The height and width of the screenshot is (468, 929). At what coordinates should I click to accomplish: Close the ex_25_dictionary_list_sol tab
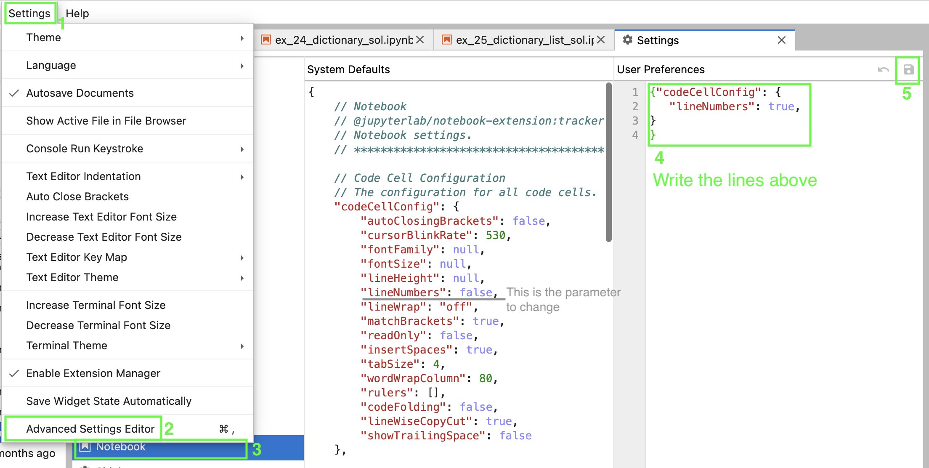click(601, 40)
